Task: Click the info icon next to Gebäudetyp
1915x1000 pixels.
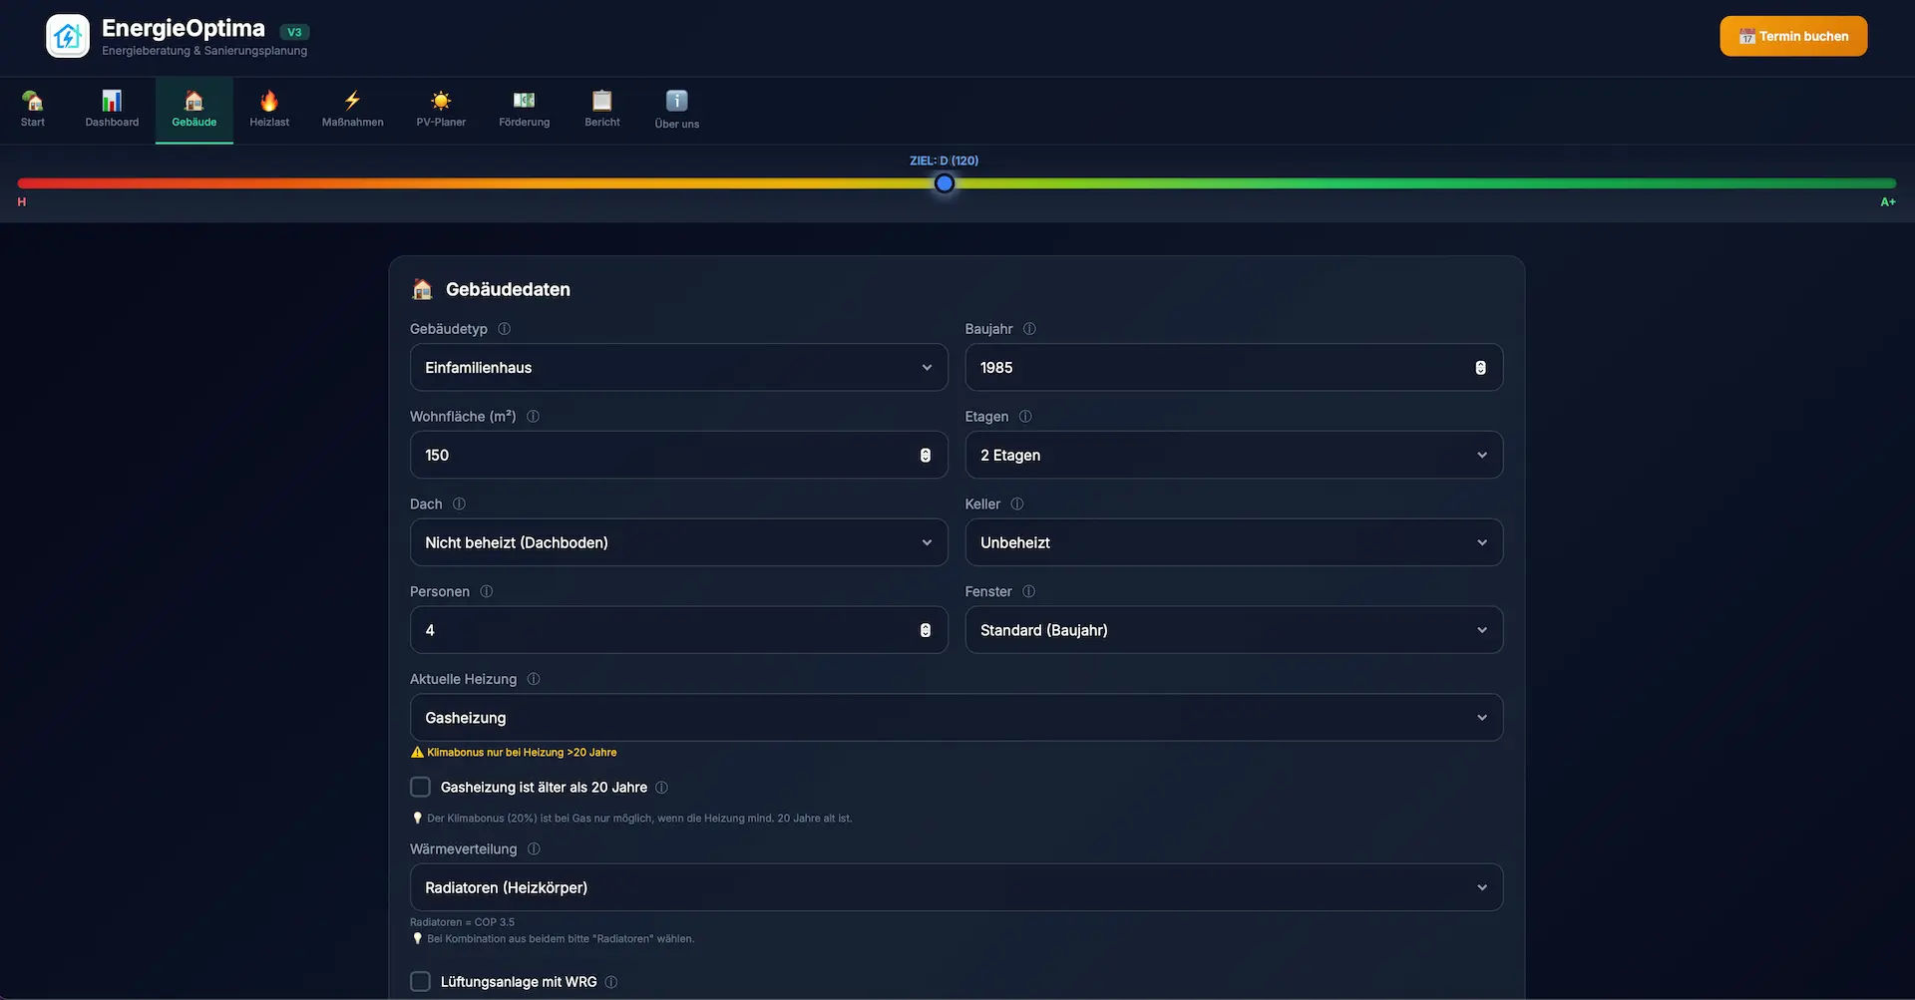Action: 504,329
